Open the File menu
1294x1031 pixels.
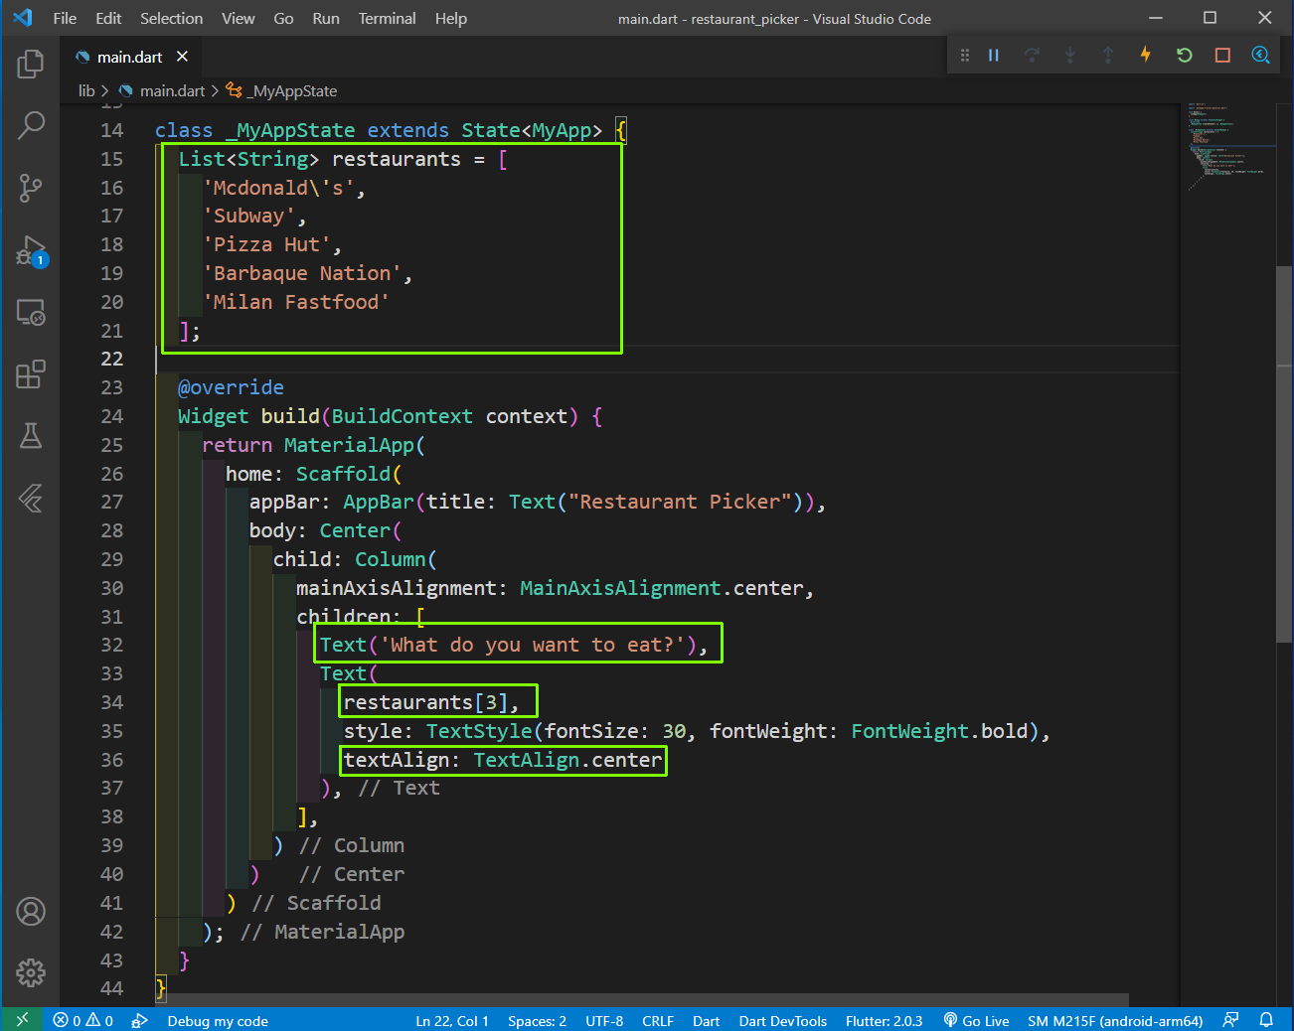(x=65, y=18)
